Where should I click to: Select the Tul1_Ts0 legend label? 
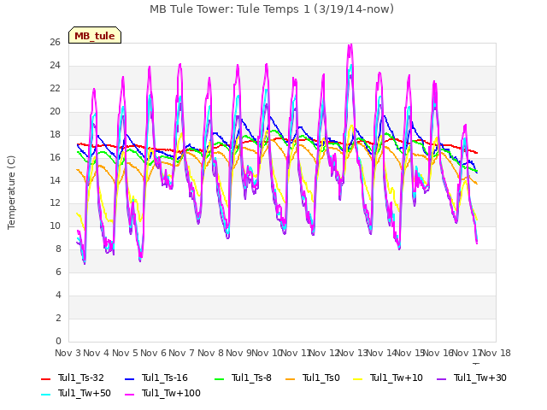[x=321, y=378]
